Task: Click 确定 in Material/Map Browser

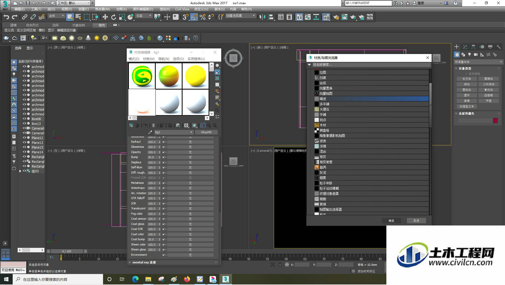Action: point(391,221)
